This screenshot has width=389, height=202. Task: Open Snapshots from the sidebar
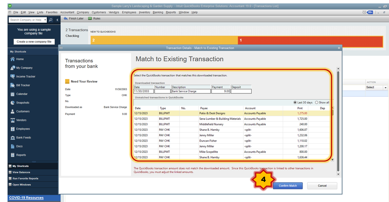(x=20, y=103)
